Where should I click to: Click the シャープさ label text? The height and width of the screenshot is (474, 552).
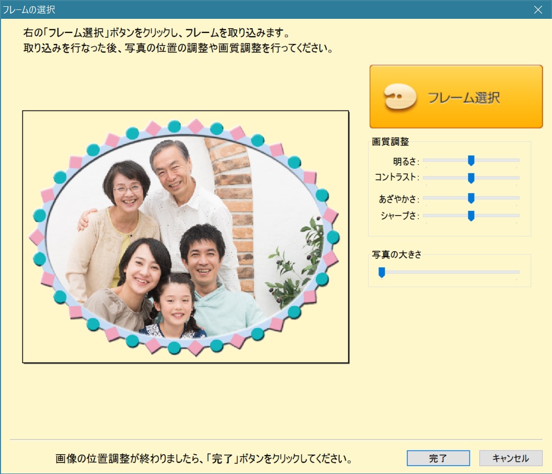click(400, 216)
